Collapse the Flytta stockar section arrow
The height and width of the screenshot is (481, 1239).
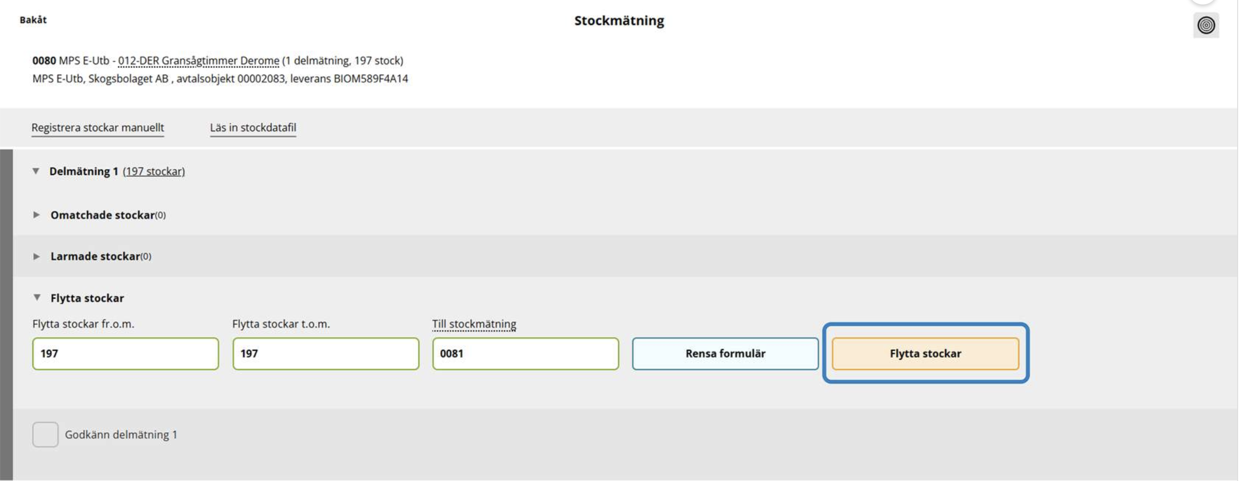[37, 298]
